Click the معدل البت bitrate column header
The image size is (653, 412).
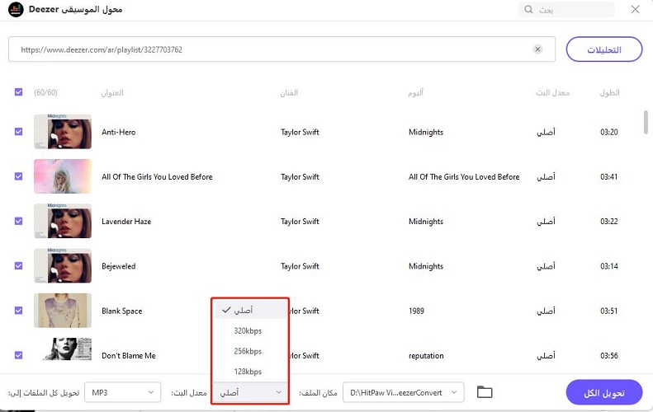[x=552, y=92]
